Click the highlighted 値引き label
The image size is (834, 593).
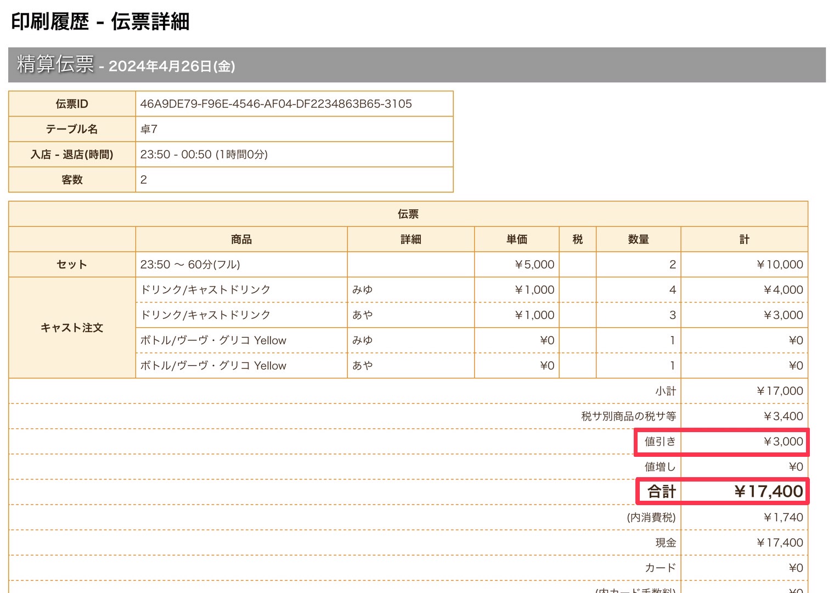tap(660, 441)
